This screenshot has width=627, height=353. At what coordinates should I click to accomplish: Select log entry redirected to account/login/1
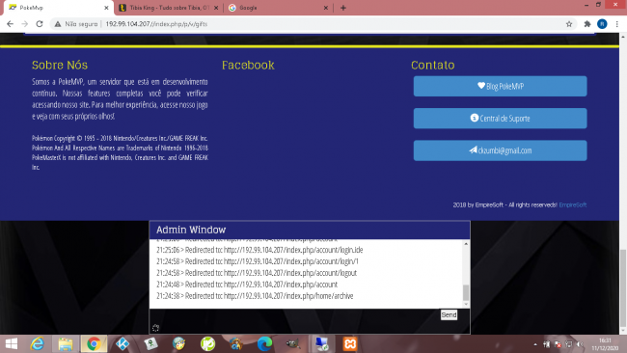click(258, 261)
